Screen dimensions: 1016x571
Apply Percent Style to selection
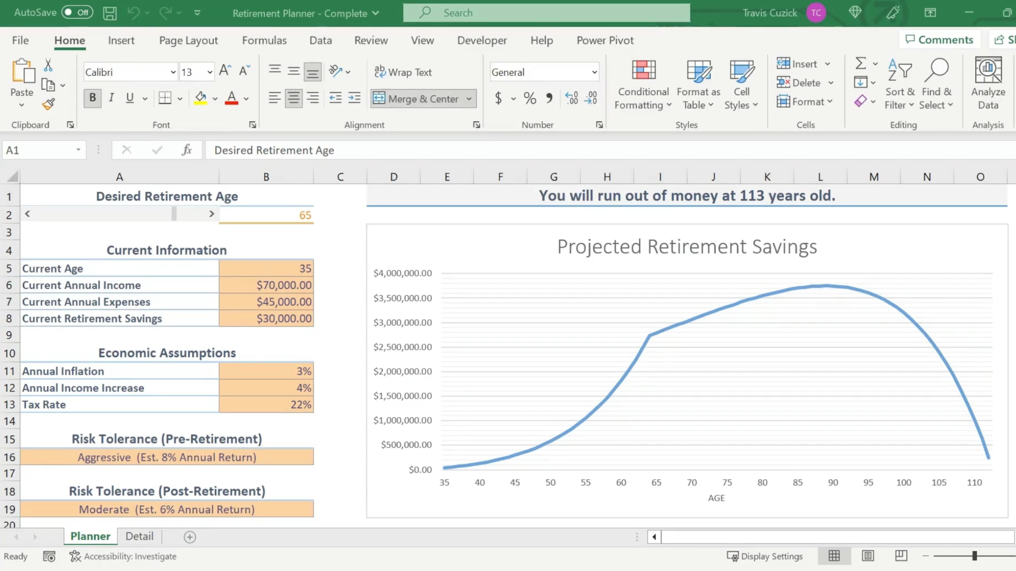point(529,98)
